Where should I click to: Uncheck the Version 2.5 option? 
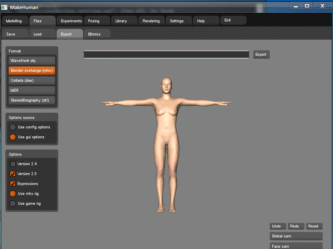coord(13,174)
